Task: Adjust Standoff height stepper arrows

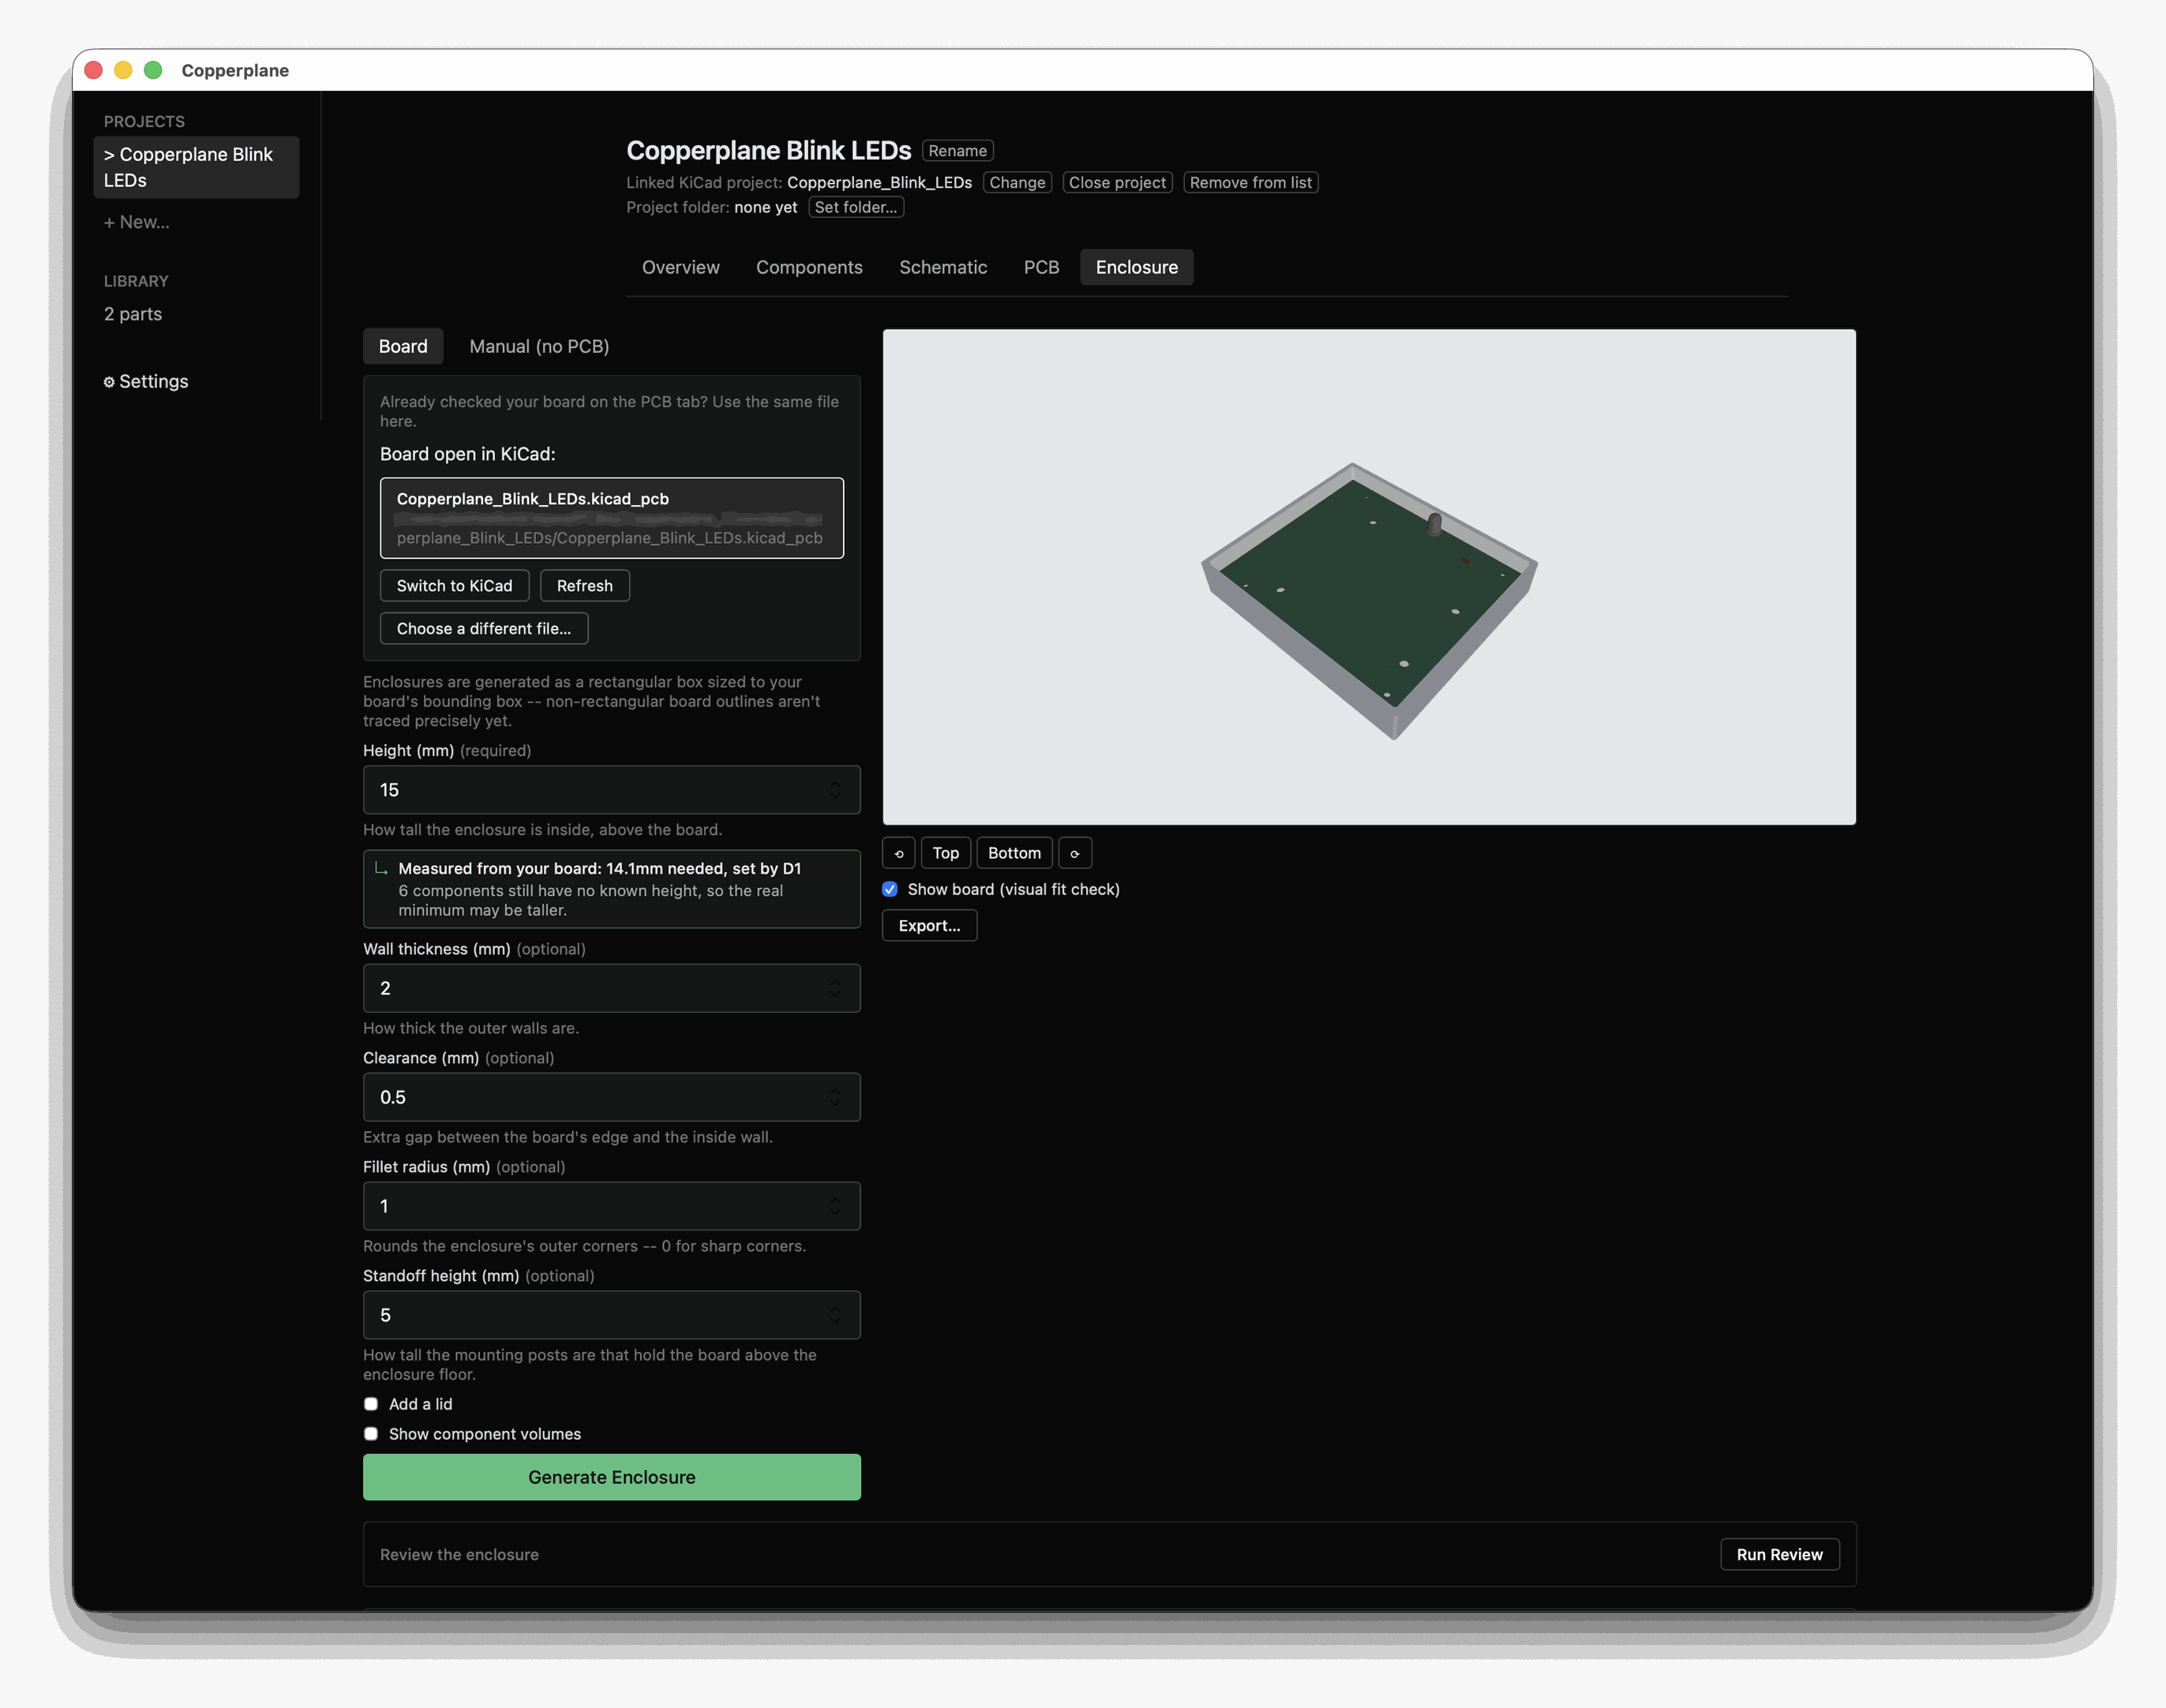Action: tap(835, 1315)
